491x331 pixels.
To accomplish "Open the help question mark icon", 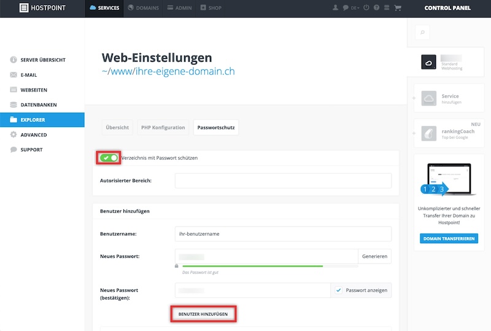I will click(x=376, y=7).
